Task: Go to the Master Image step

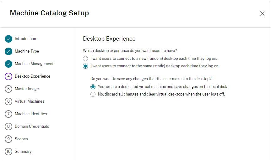Action: tap(27, 89)
